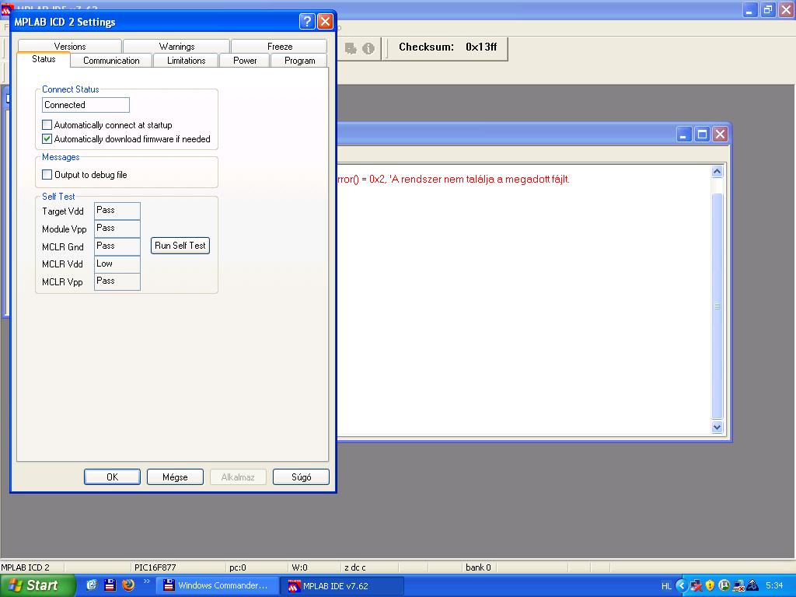Click the output window vertical scrollbar thumb
796x597 pixels.
coord(717,305)
